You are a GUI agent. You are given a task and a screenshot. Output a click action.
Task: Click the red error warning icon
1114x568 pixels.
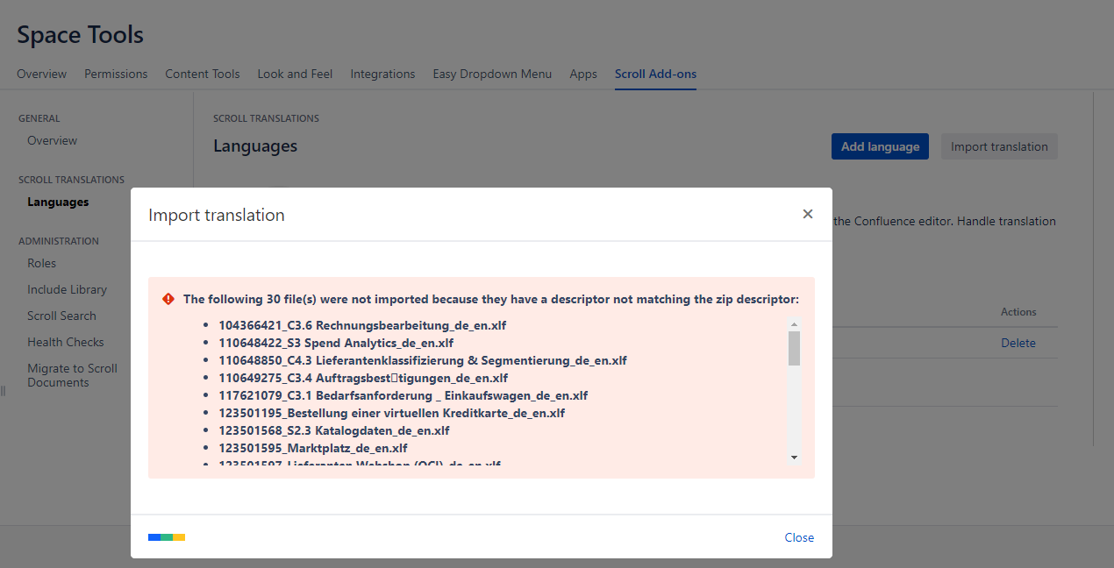tap(168, 299)
